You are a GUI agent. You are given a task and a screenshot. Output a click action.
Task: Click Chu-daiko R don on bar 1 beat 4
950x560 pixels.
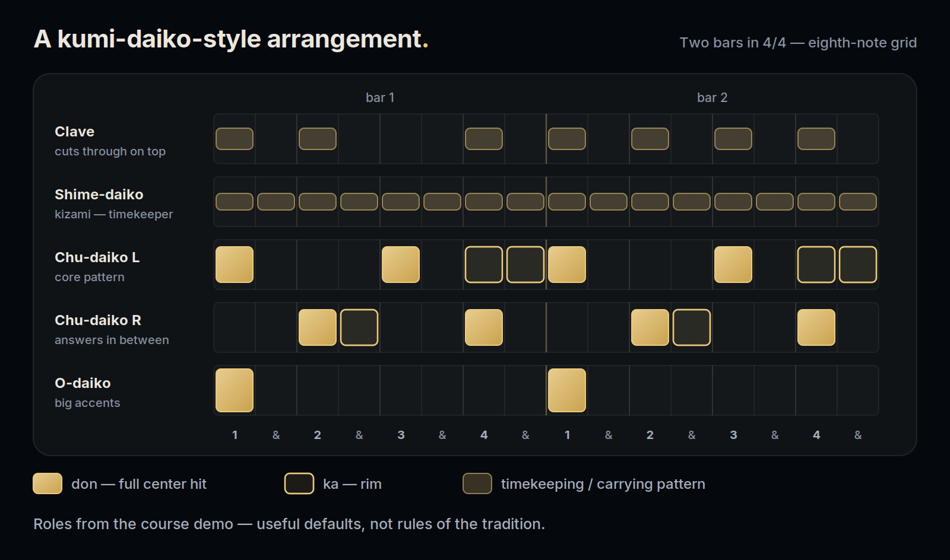pos(484,327)
